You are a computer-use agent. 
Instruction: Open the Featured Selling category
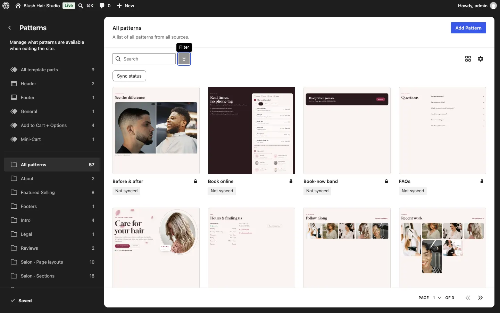coord(52,192)
